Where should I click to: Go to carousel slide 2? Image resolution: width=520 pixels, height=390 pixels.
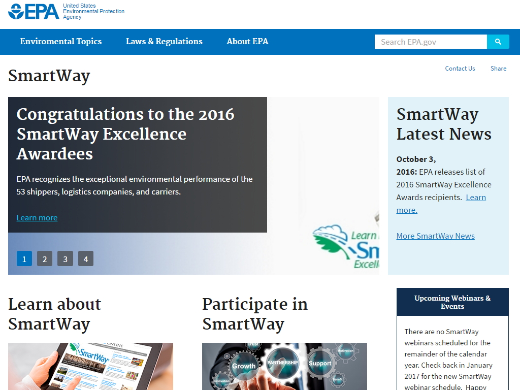coord(45,258)
